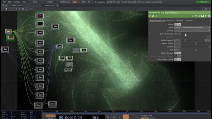
Task: Select the green-outlined audio node on the left
Action: [11, 38]
